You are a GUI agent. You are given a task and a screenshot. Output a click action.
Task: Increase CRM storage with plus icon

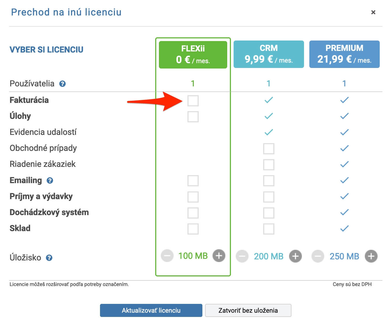click(295, 256)
